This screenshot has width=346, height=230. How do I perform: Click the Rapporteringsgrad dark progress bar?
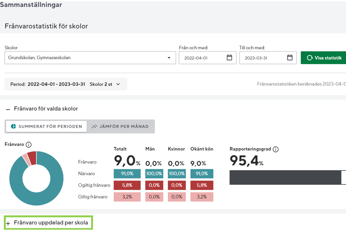click(x=285, y=177)
